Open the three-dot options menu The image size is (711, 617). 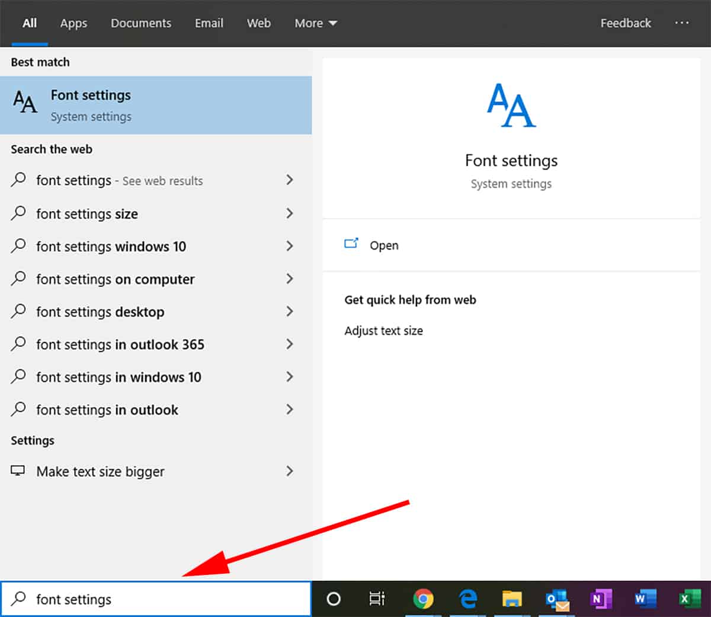pyautogui.click(x=682, y=23)
